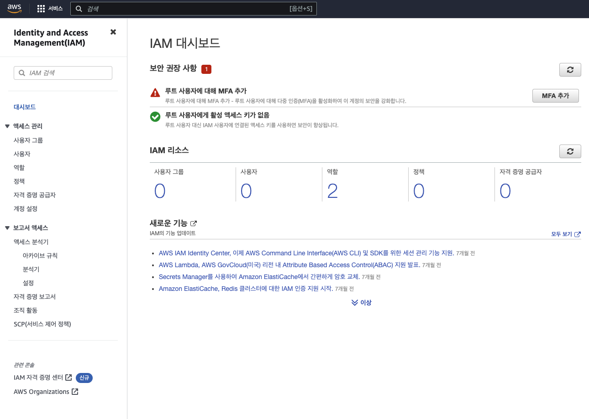The width and height of the screenshot is (589, 419).
Task: Open SCP(서비스 제어 정책)
Action: point(42,324)
